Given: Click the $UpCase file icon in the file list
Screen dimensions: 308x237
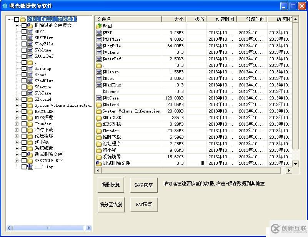Looking at the screenshot, I should (x=99, y=98).
